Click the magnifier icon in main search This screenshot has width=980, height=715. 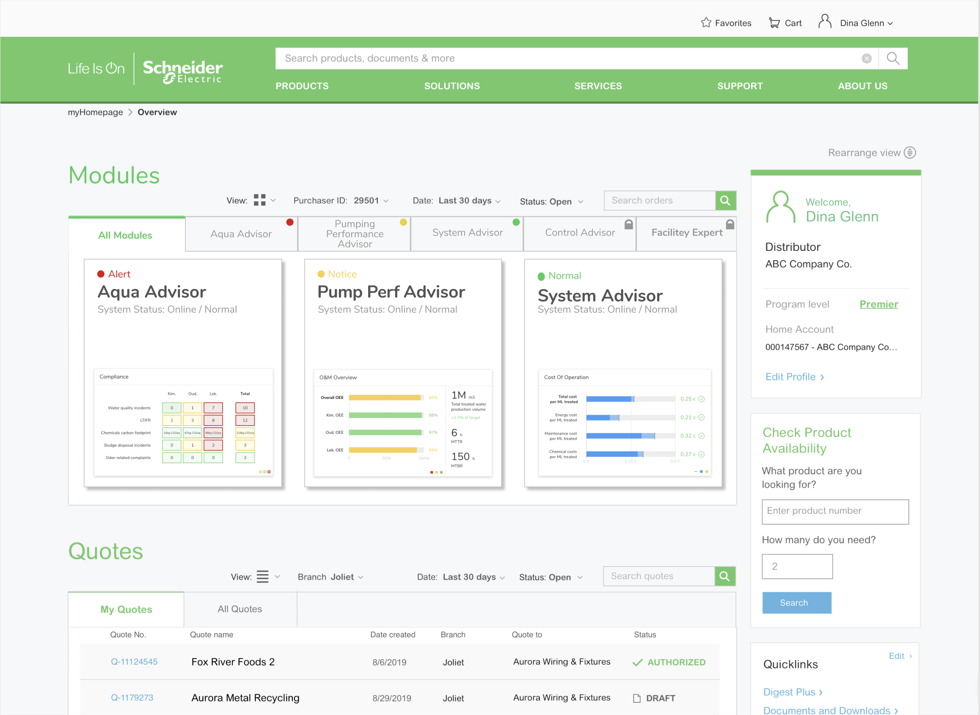coord(893,58)
